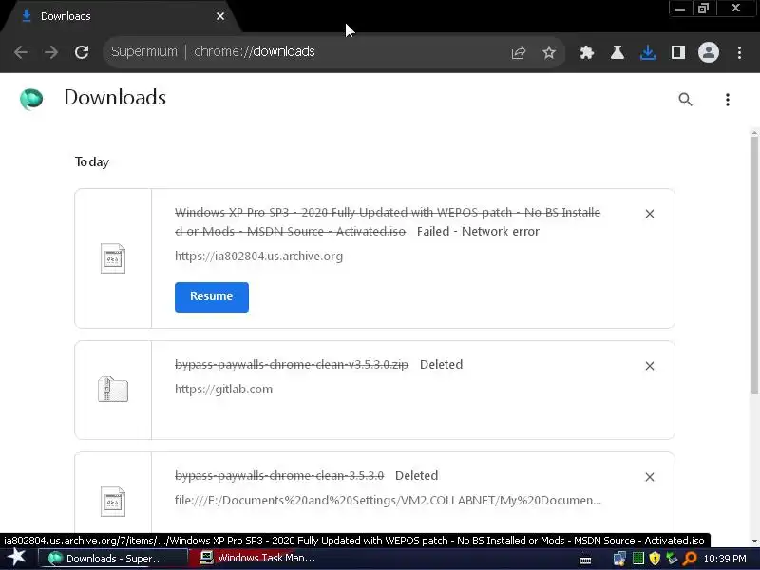Viewport: 760px width, 570px height.
Task: Reload the downloads page
Action: pos(82,52)
